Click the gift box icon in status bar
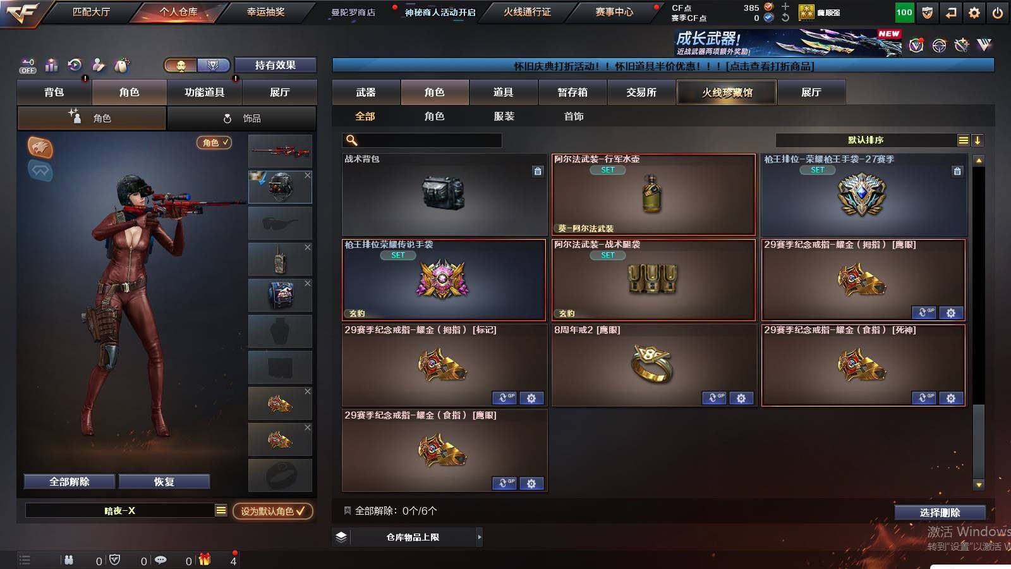Image resolution: width=1011 pixels, height=569 pixels. coord(204,560)
